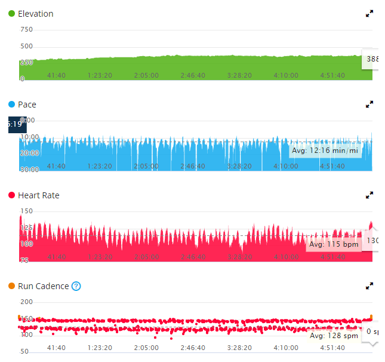This screenshot has height=362, width=385.
Task: Click the Avg 12:16 min/mi pace label
Action: click(325, 151)
